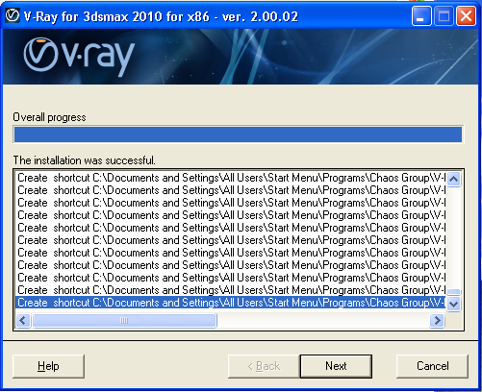The width and height of the screenshot is (482, 392).
Task: Select the first Create shortcut log row
Action: coord(230,178)
